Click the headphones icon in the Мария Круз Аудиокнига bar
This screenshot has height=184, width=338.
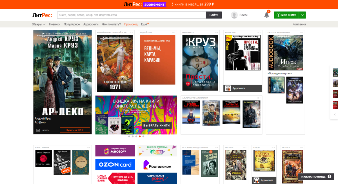point(228,88)
